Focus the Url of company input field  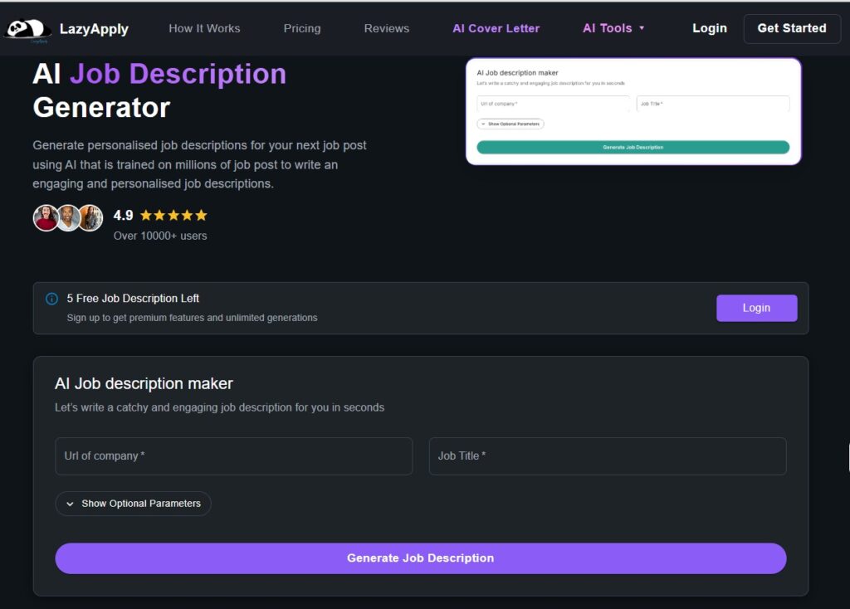[233, 456]
